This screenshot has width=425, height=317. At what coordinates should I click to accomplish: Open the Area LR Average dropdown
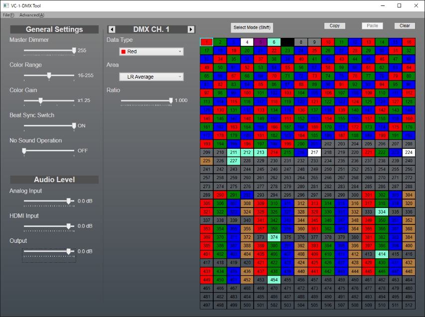(151, 77)
